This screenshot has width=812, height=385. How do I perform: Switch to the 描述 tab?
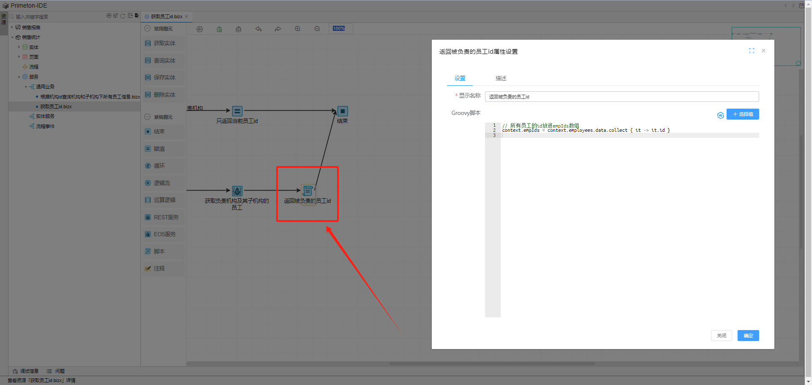501,78
